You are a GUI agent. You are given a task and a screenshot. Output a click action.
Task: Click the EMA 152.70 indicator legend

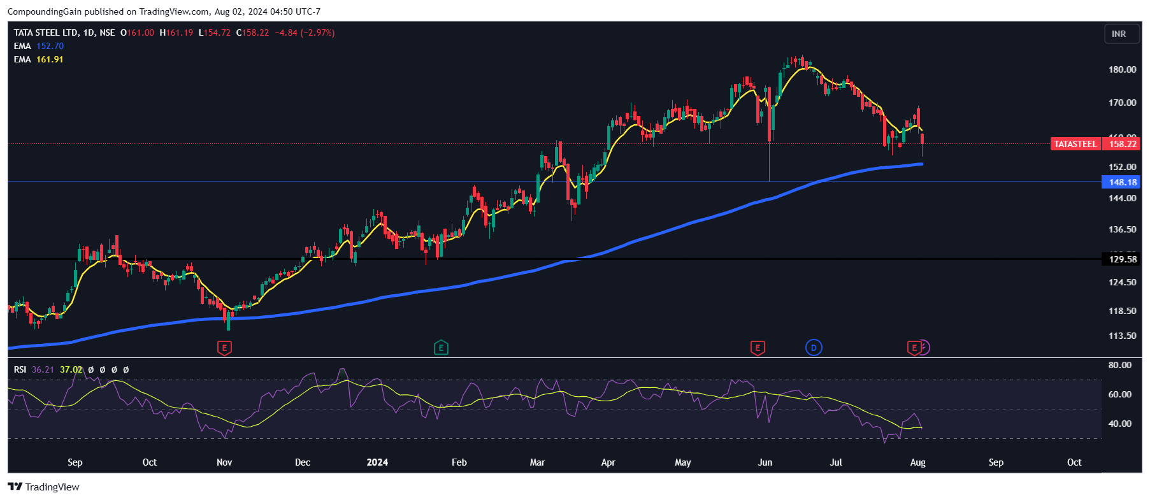39,46
